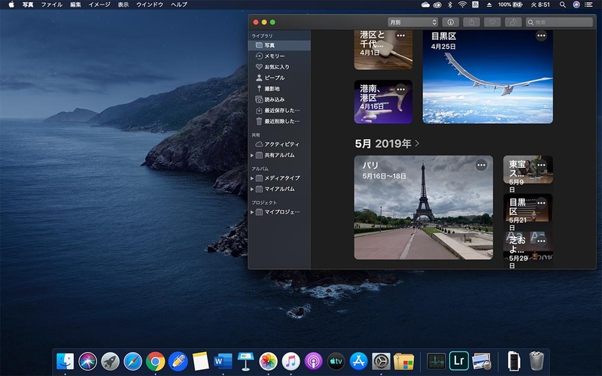Open the ヘルプ menu
Viewport: 602px width, 376px height.
point(179,5)
